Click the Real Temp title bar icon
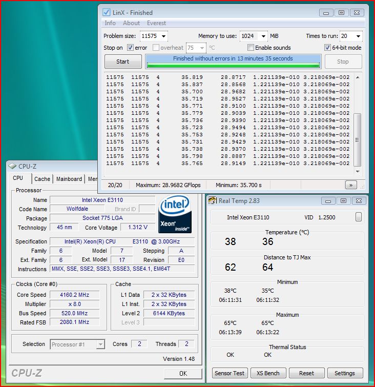The height and width of the screenshot is (387, 375). (212, 200)
